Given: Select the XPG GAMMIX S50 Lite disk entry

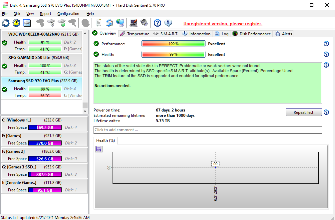Looking at the screenshot, I should pyautogui.click(x=42, y=65).
